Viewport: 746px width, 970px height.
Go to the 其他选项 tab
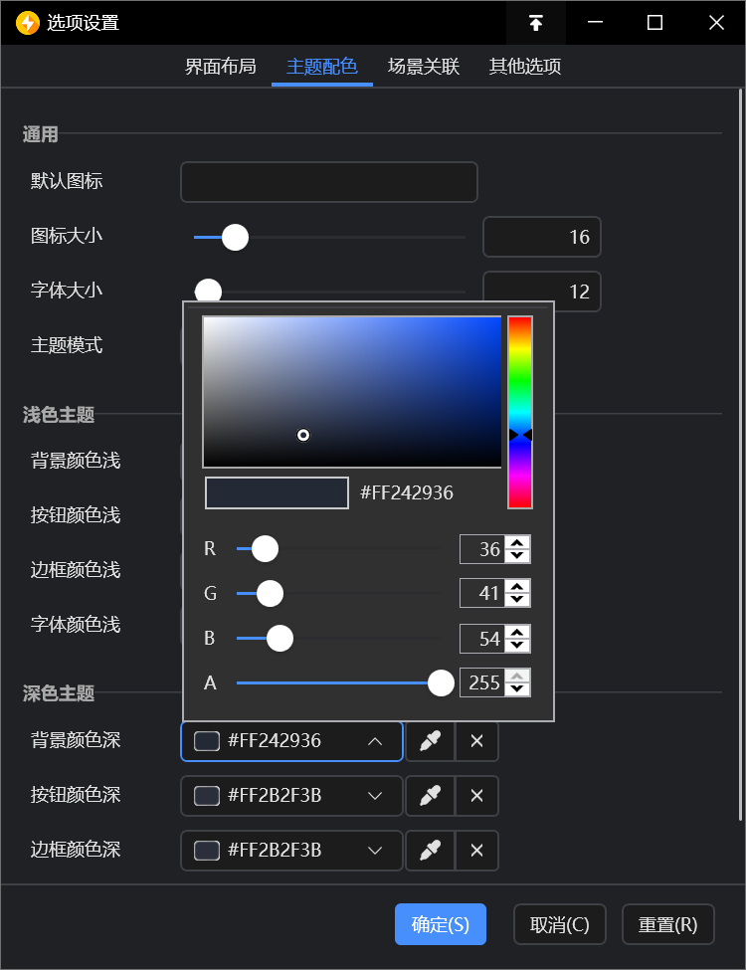click(525, 67)
